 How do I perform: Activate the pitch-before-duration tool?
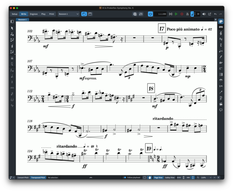12,40
